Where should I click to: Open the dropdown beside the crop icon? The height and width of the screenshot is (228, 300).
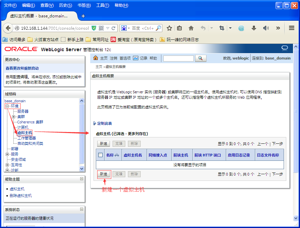tap(231, 28)
